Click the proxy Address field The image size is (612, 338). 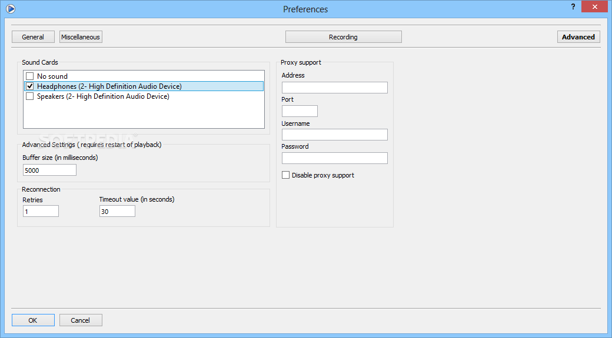[x=334, y=88]
